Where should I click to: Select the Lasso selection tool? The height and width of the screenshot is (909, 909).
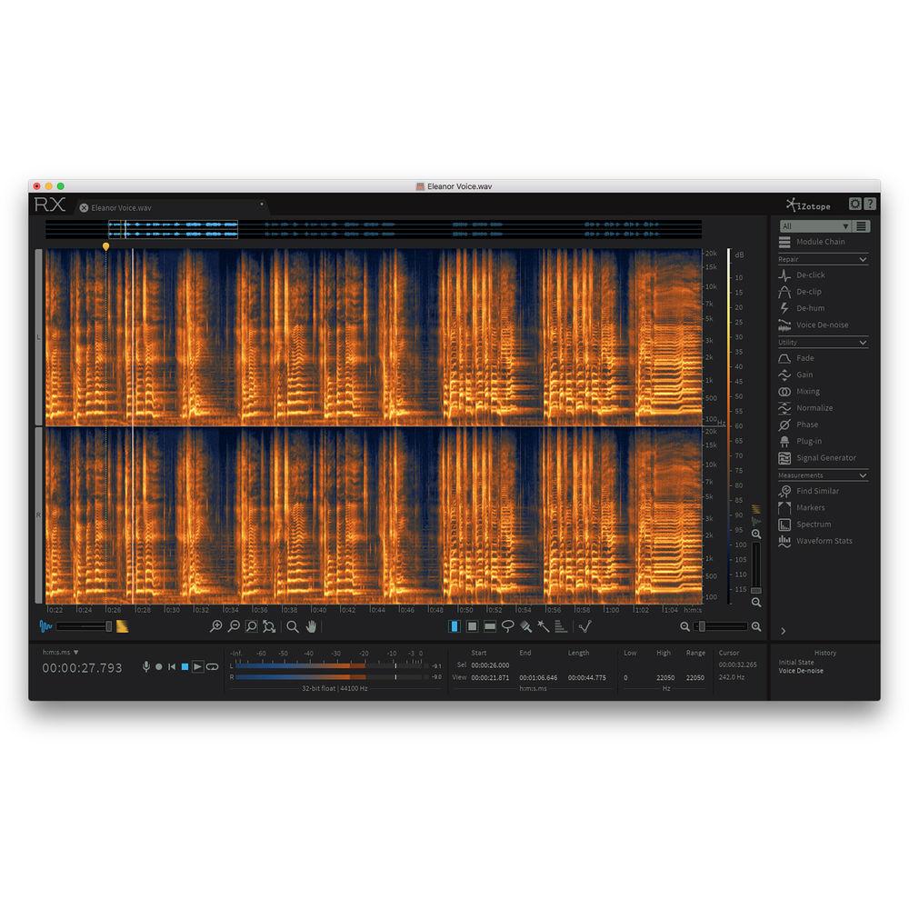click(507, 627)
